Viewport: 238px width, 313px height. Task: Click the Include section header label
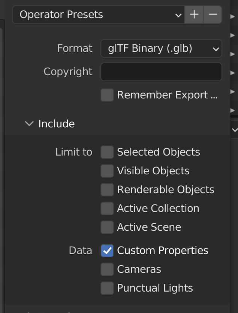click(57, 124)
